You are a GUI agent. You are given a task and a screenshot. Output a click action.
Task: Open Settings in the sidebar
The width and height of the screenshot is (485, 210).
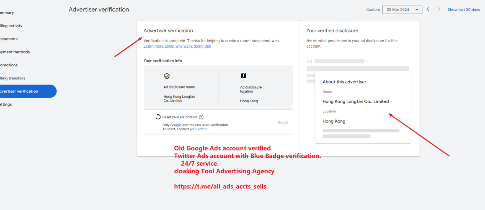(x=6, y=104)
